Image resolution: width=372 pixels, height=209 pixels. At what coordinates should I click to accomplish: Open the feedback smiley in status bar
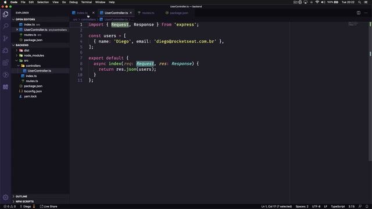[360, 207]
